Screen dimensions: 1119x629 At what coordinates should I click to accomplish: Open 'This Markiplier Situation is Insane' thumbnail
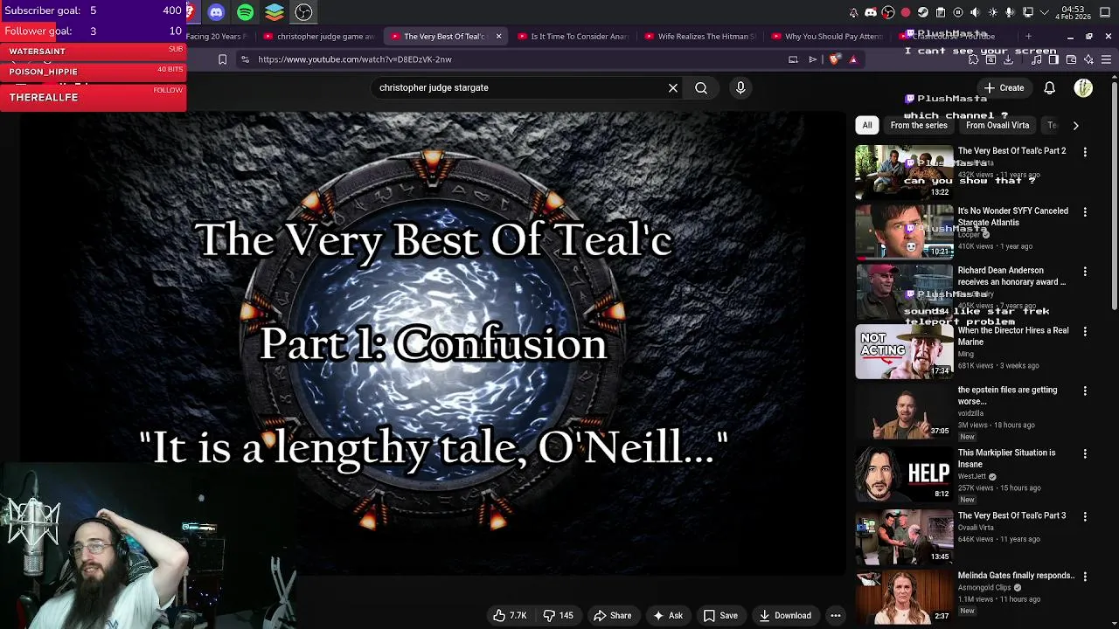tap(904, 473)
